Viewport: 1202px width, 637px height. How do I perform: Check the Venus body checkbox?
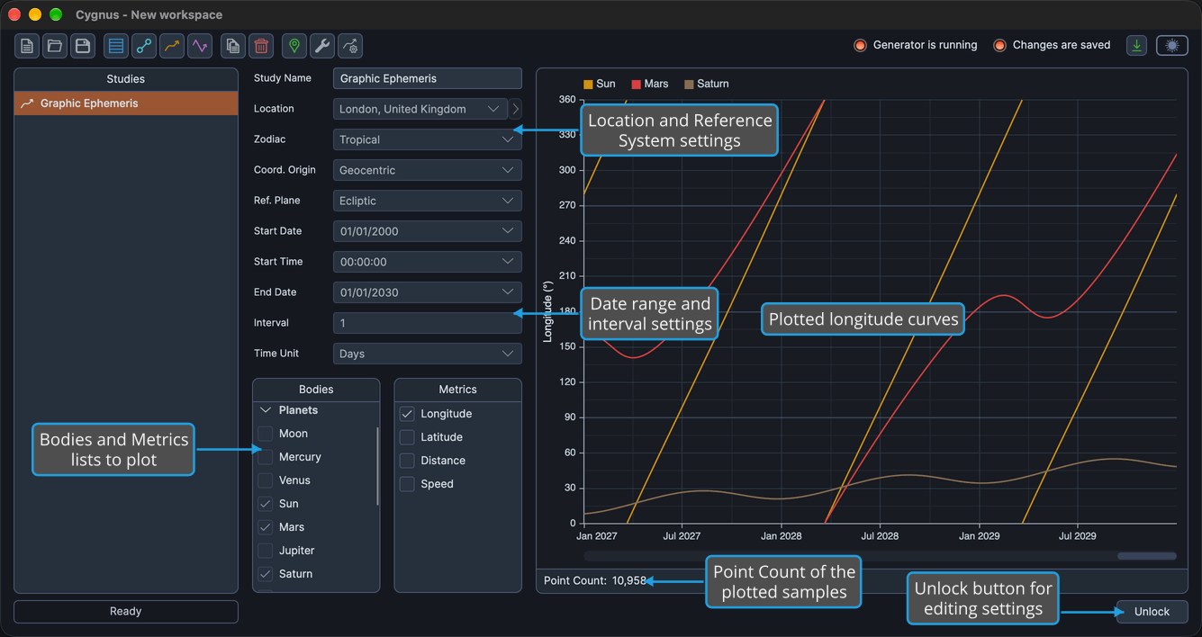[x=266, y=480]
